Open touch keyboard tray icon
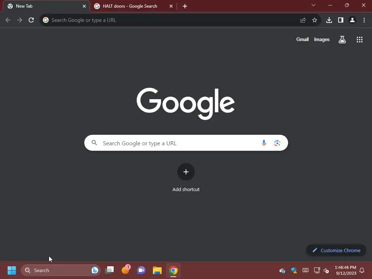The width and height of the screenshot is (372, 279). tap(305, 270)
